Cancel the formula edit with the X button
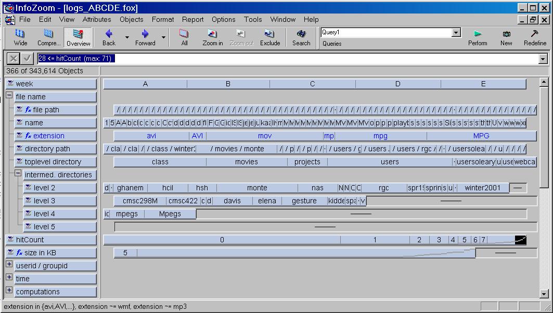 [x=14, y=58]
